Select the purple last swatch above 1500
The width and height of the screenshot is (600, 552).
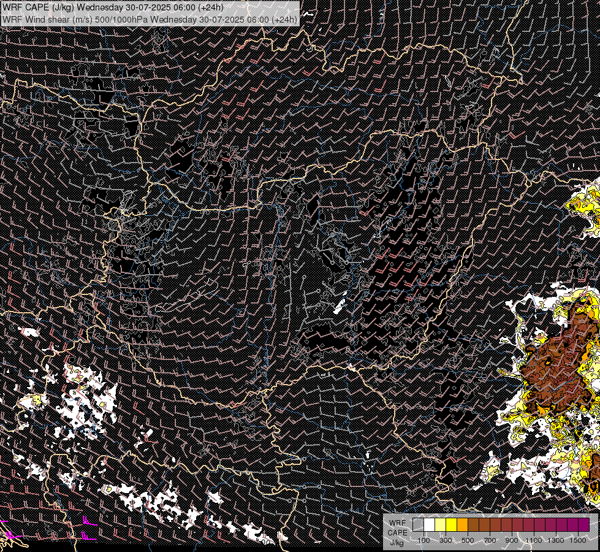tap(584, 524)
